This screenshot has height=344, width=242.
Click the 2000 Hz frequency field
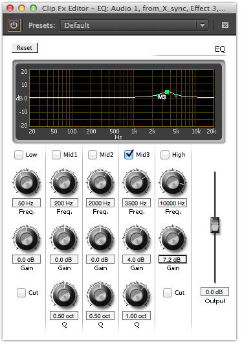click(x=100, y=203)
